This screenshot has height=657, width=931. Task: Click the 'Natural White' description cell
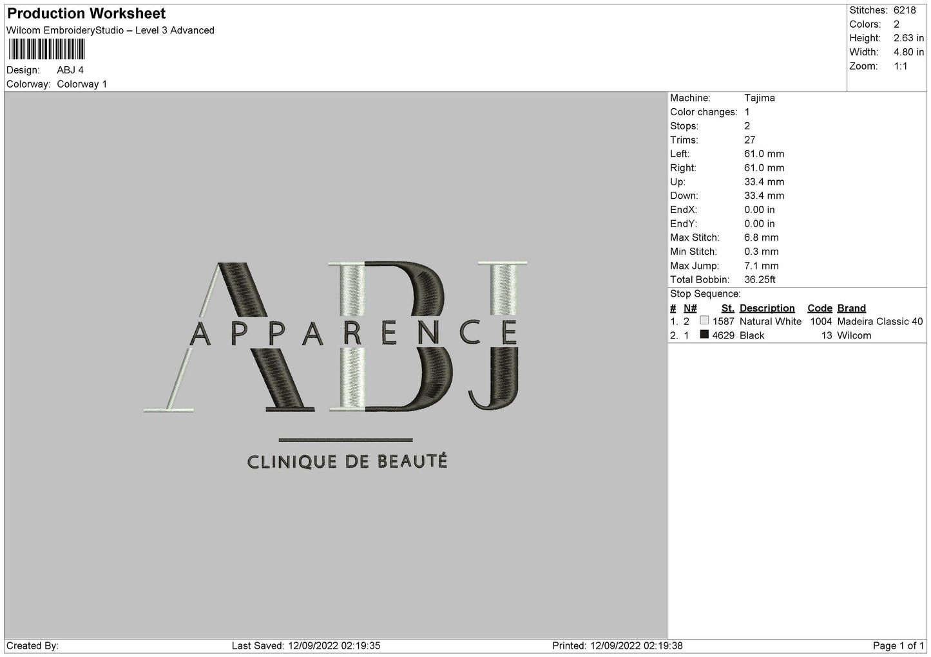click(x=771, y=321)
